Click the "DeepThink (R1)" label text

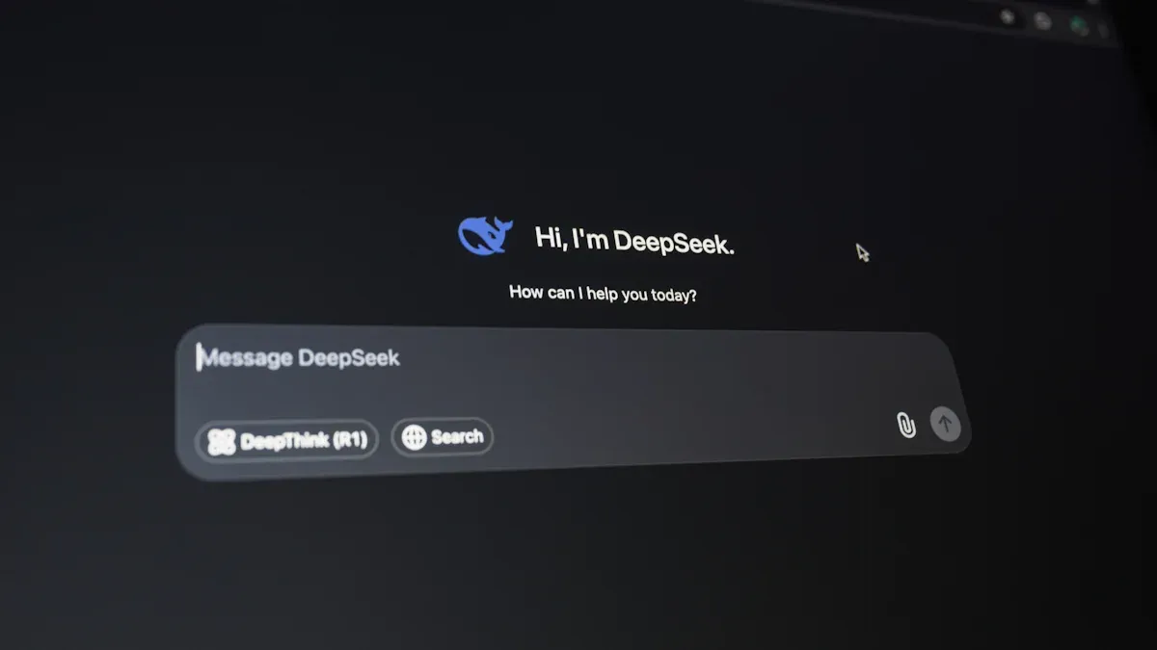pyautogui.click(x=303, y=441)
